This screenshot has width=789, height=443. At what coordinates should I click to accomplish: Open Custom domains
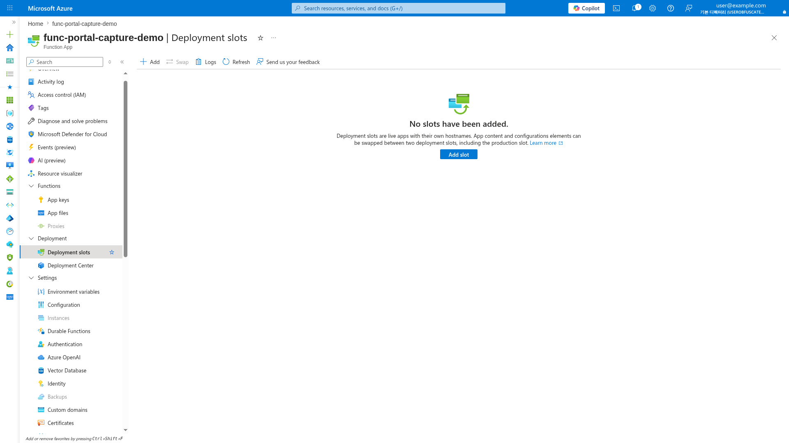[71, 410]
